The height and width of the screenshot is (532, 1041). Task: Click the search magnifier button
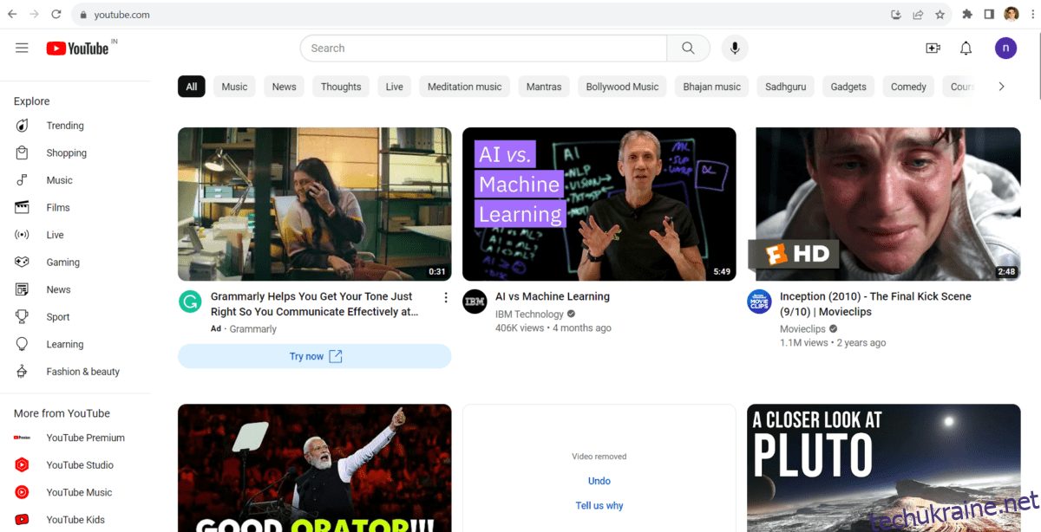pyautogui.click(x=689, y=49)
